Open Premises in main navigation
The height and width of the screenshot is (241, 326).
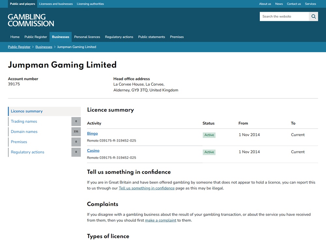click(177, 37)
